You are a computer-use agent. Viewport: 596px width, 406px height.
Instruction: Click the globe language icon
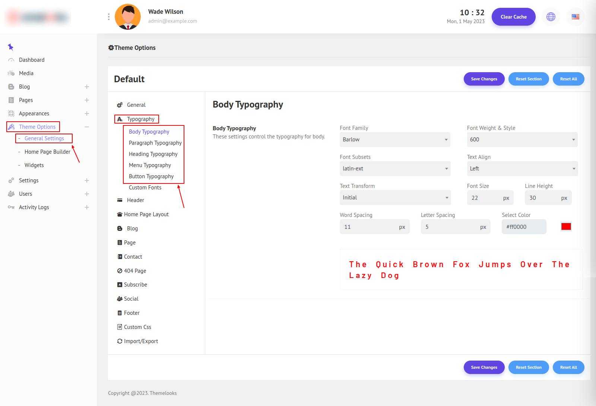pyautogui.click(x=551, y=17)
